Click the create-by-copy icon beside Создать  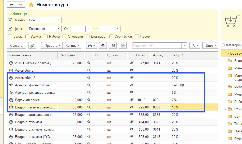(32, 45)
